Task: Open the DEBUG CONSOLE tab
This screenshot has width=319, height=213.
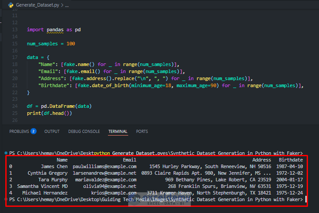Action: pos(84,132)
